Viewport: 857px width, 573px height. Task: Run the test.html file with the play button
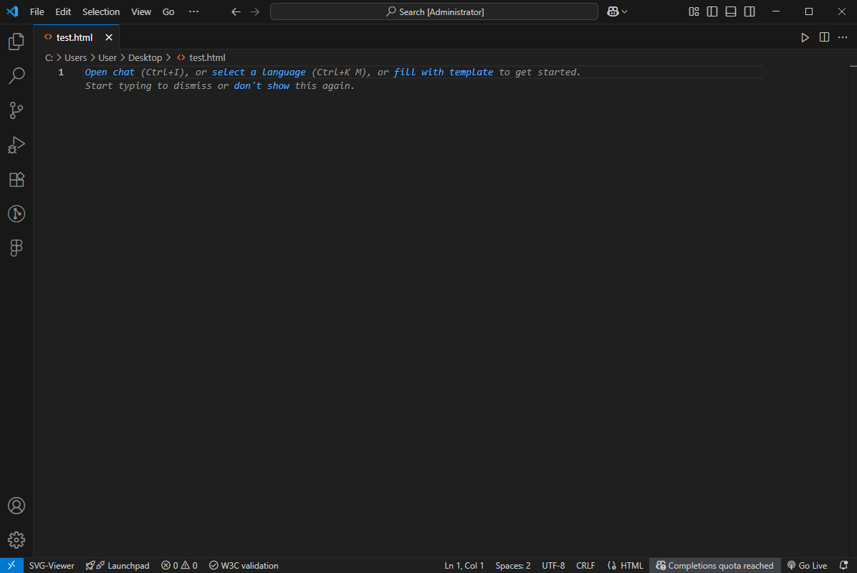pyautogui.click(x=805, y=37)
